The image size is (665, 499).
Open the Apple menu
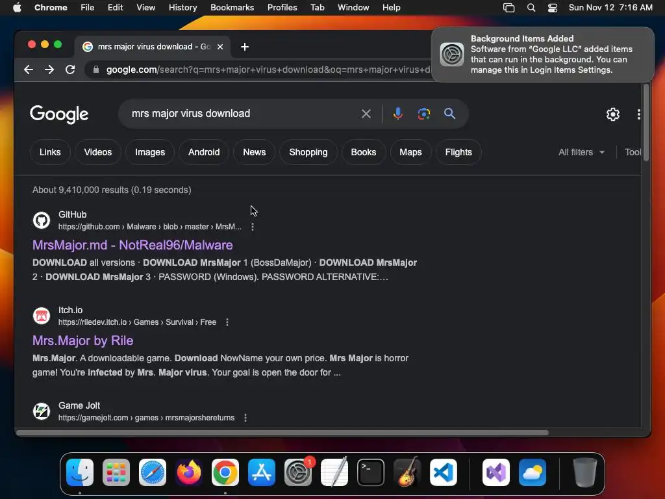pos(17,8)
